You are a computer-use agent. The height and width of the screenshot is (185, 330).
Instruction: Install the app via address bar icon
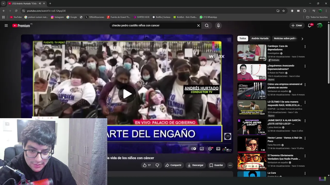pos(278,11)
